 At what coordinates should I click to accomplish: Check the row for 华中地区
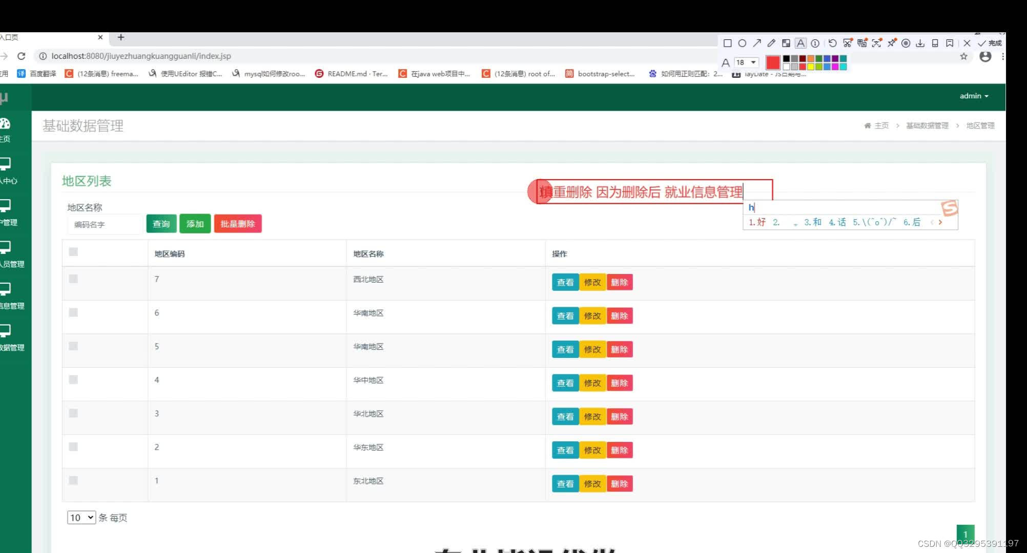pyautogui.click(x=73, y=379)
